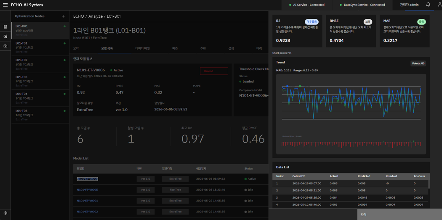Select node L01-T02 in Optimization Nodes
The height and width of the screenshot is (220, 442).
click(40, 64)
